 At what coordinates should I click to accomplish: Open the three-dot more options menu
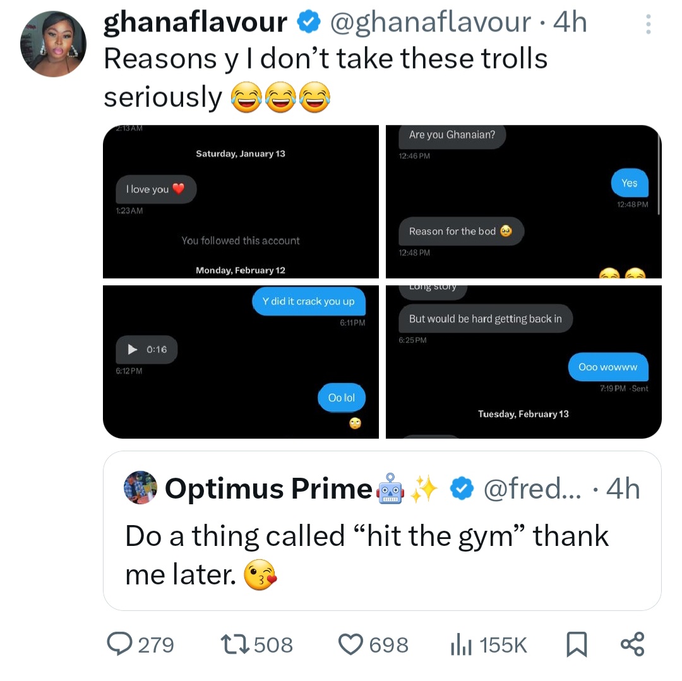coord(647,24)
